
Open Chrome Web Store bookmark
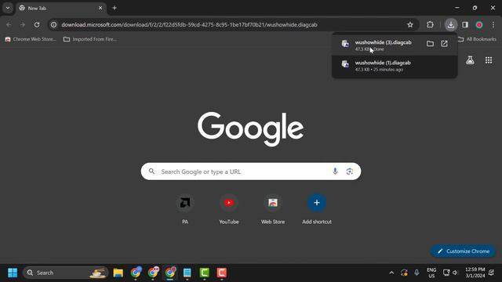point(31,39)
